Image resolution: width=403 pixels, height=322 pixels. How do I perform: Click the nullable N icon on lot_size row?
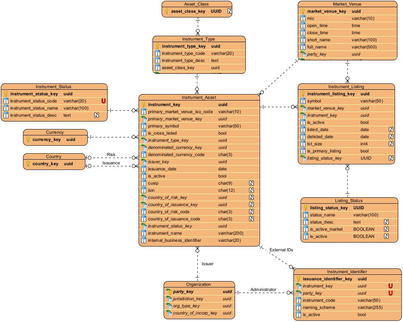pyautogui.click(x=391, y=144)
